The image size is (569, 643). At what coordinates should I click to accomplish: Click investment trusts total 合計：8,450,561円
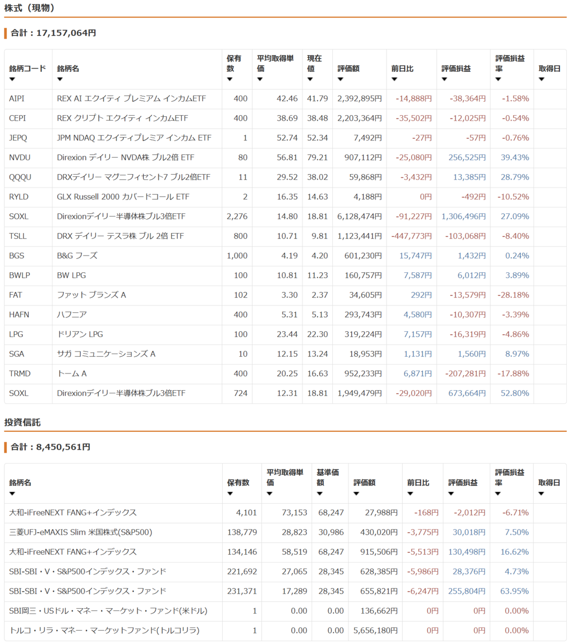[50, 447]
